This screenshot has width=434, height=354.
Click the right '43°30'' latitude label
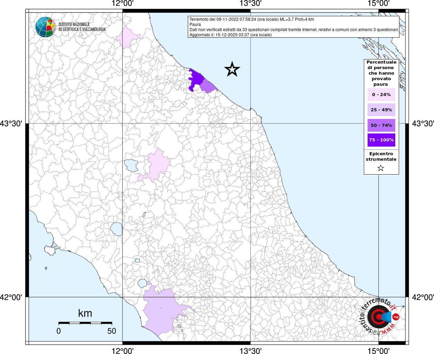(x=423, y=123)
